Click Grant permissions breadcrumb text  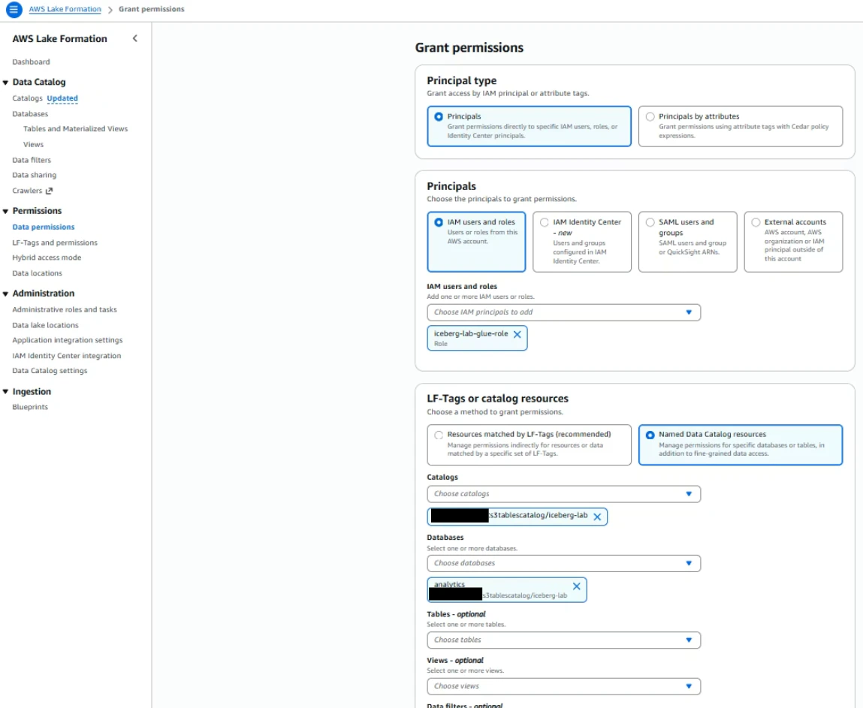click(x=152, y=9)
